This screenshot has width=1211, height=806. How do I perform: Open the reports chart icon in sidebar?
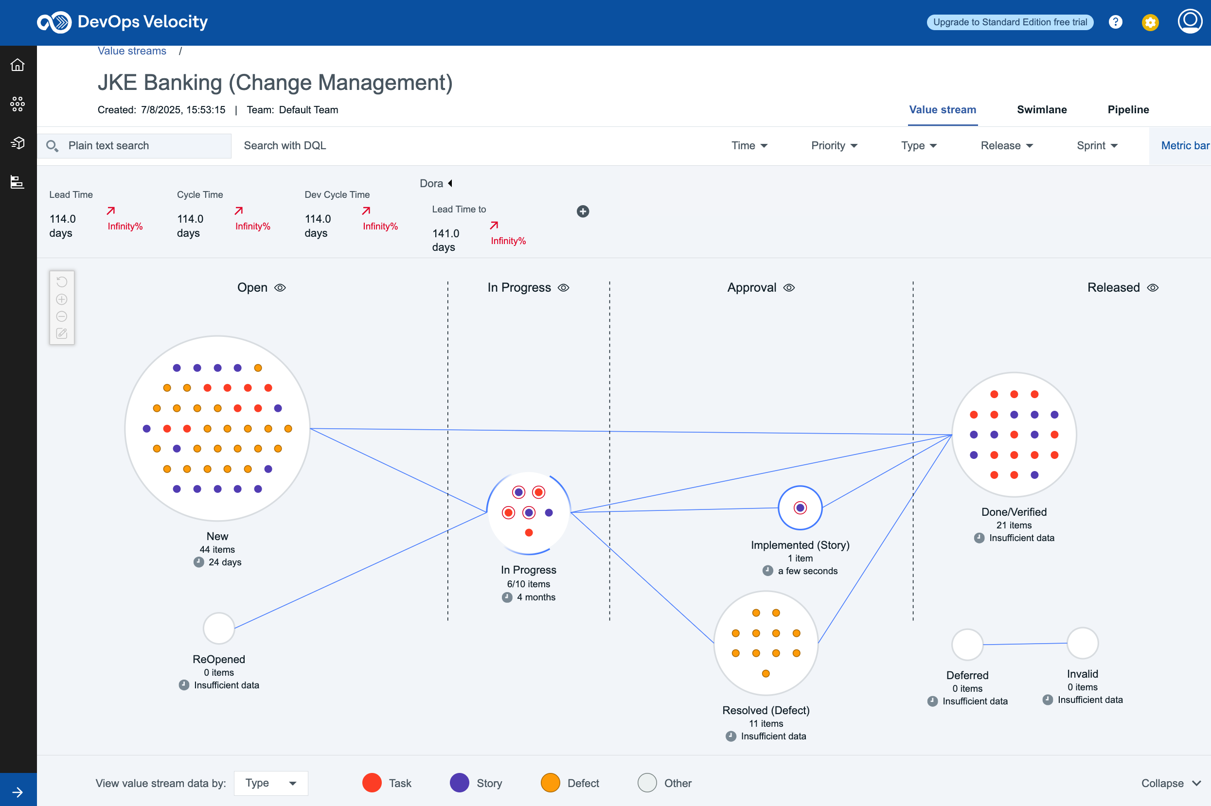18,181
